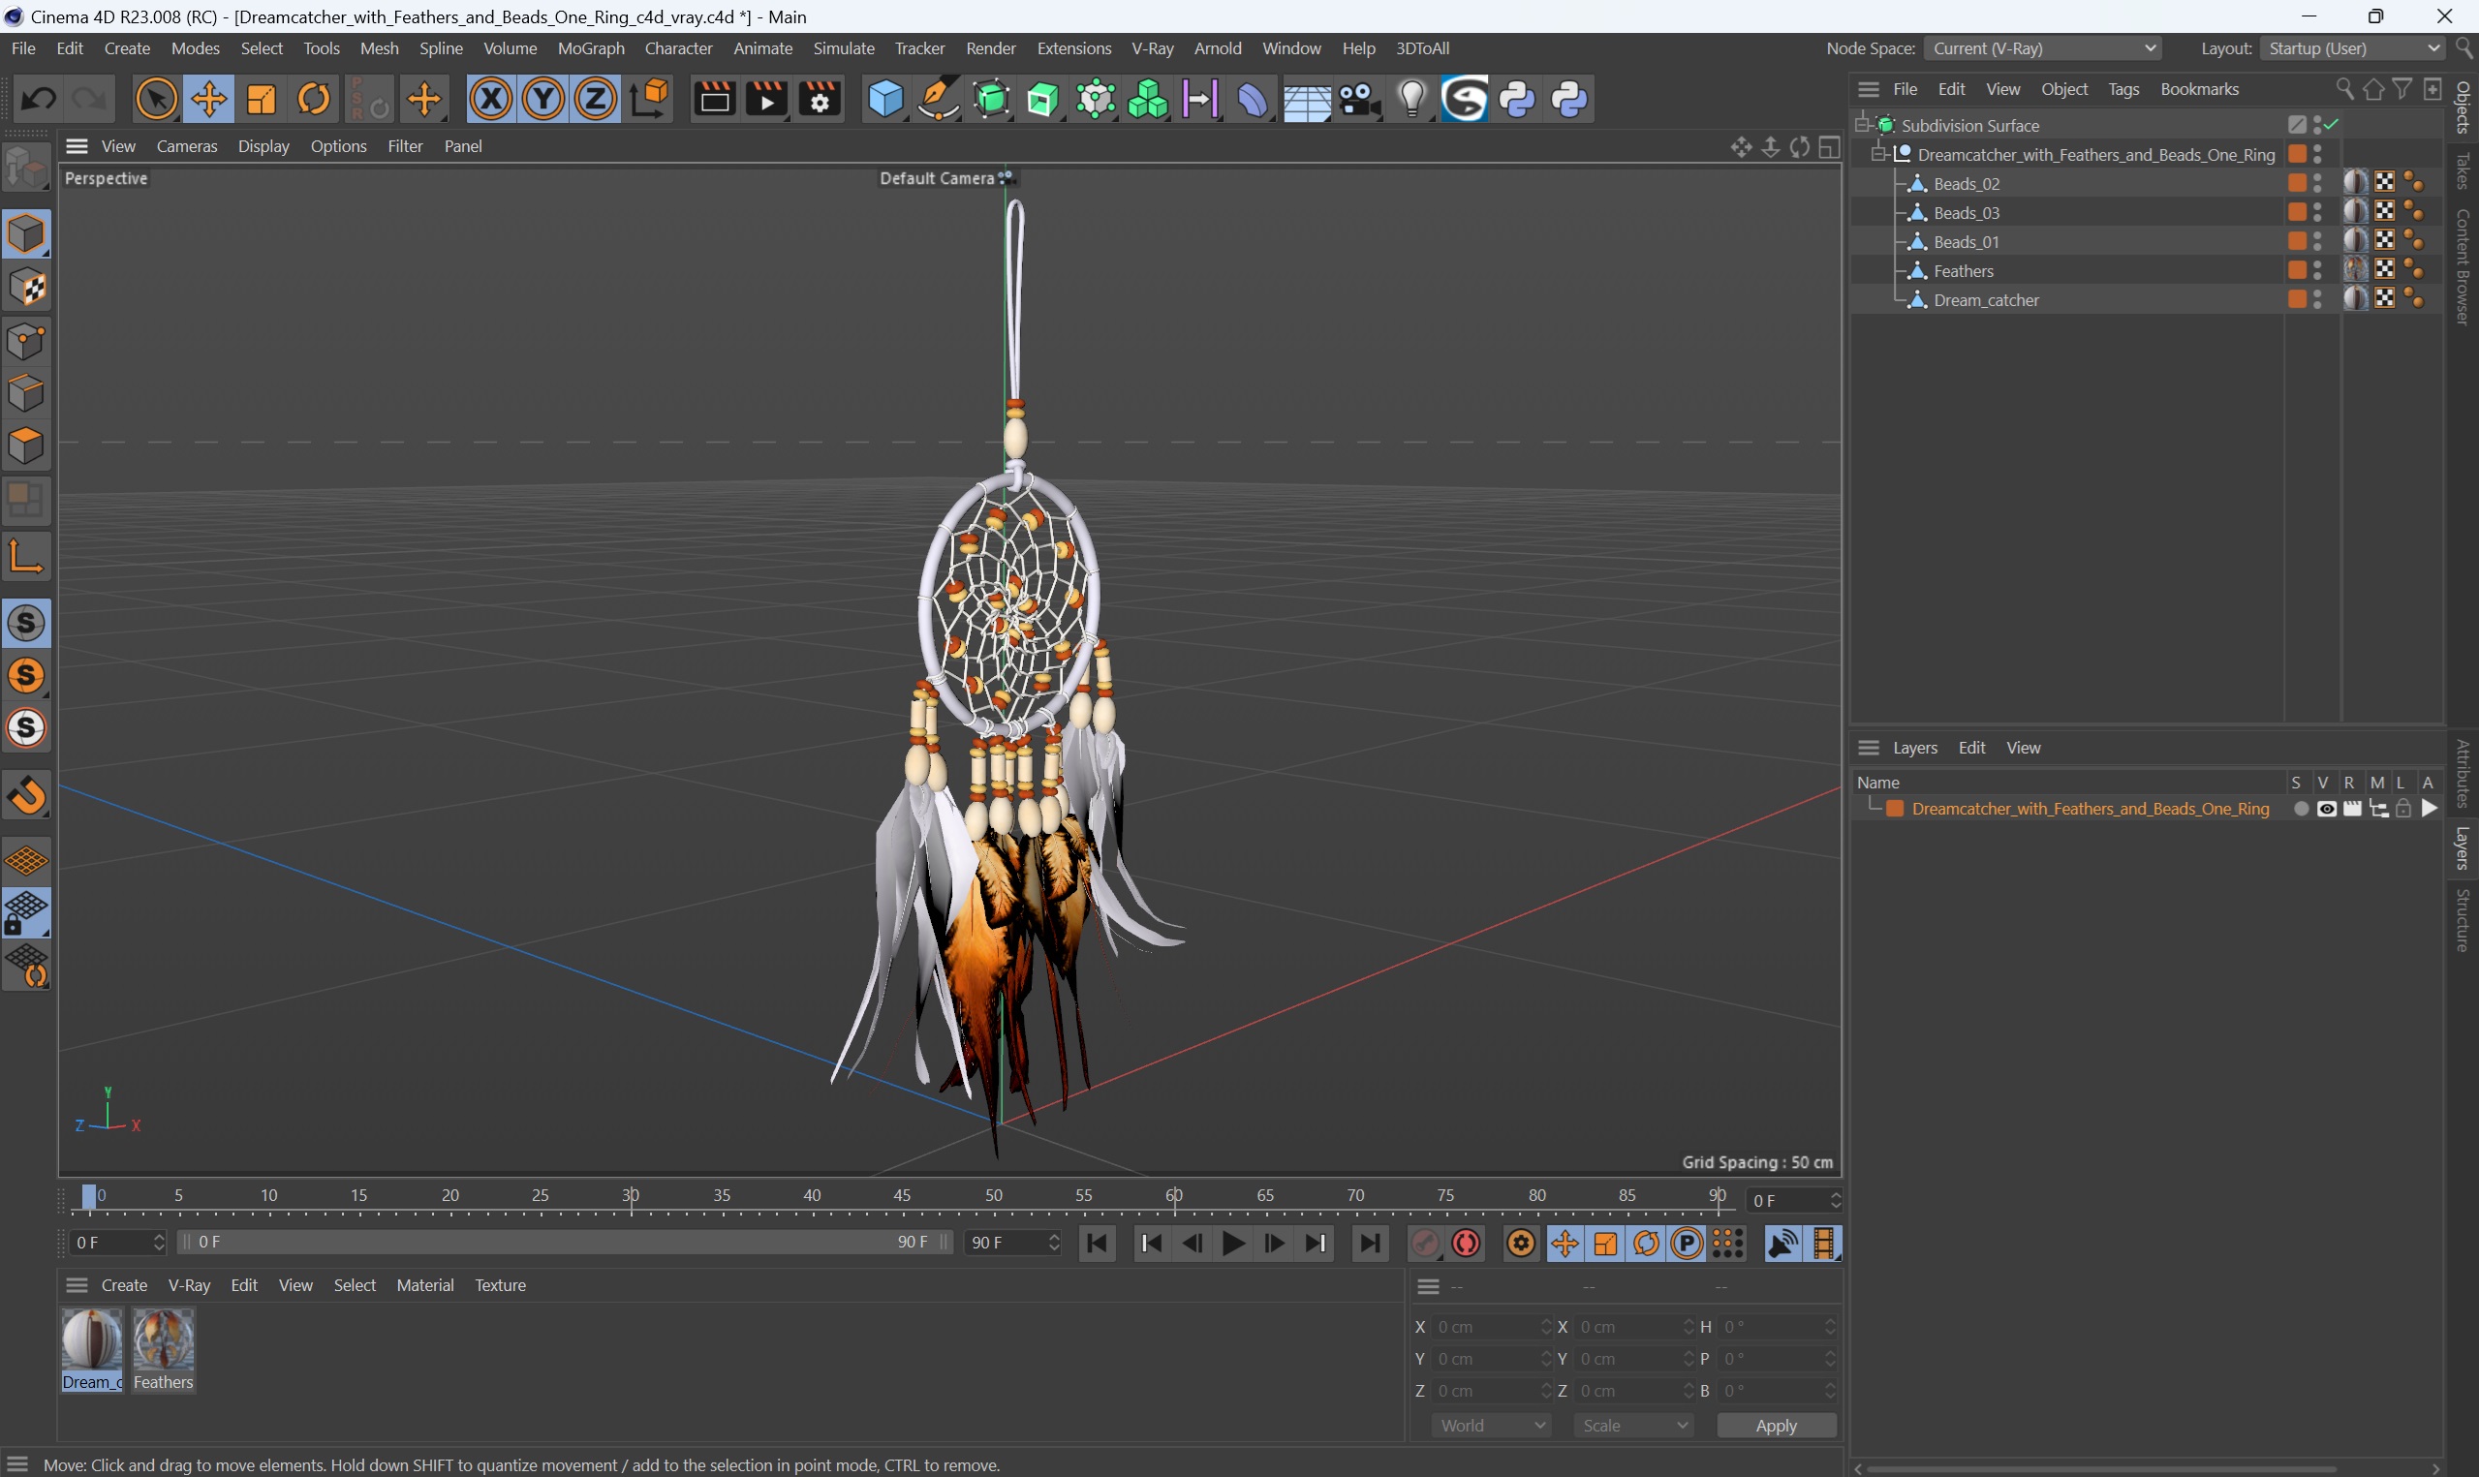
Task: Toggle lock icon on Dreamcatcher layer
Action: click(x=2403, y=809)
